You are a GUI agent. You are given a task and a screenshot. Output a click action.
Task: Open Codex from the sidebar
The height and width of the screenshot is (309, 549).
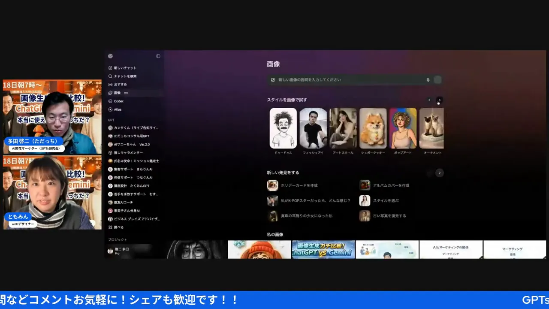tap(118, 101)
